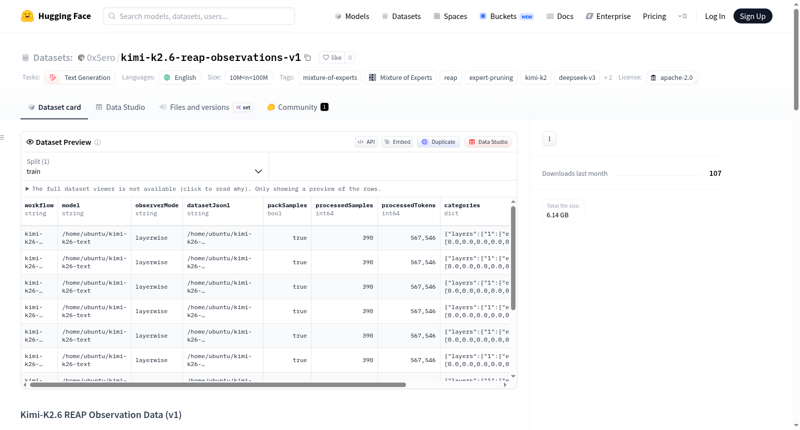Click the Sign Up button

(752, 16)
